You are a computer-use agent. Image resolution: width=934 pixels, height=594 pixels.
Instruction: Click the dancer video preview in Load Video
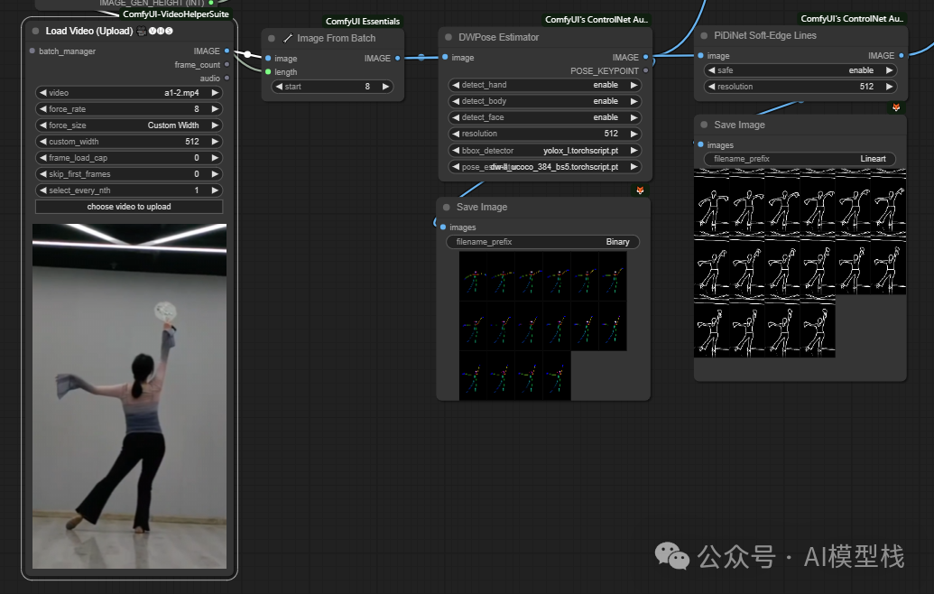[x=129, y=395]
